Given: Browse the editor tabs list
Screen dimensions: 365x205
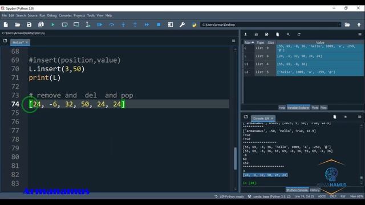Looking at the screenshot, I should point(5,41).
